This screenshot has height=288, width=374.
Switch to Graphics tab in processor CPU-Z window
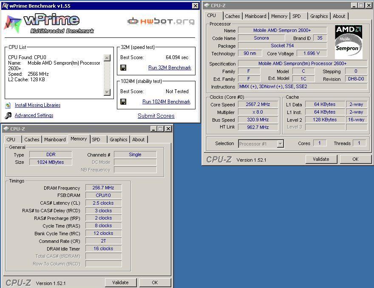click(319, 16)
